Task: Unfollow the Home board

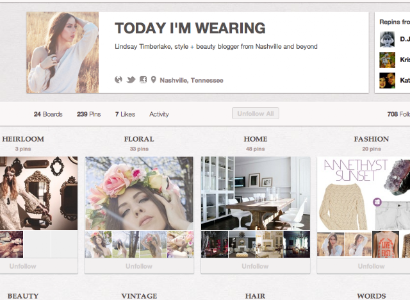Action: click(256, 266)
